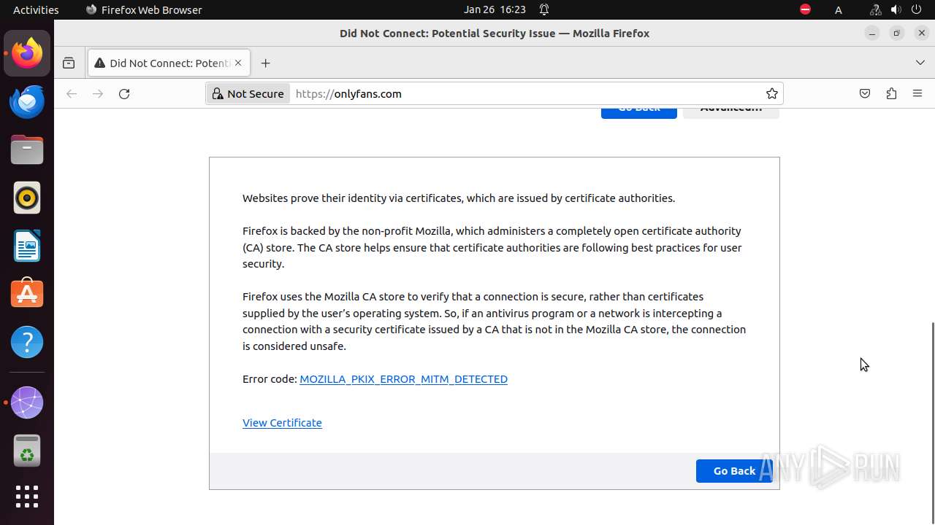Open the volume icon in system tray

896,9
